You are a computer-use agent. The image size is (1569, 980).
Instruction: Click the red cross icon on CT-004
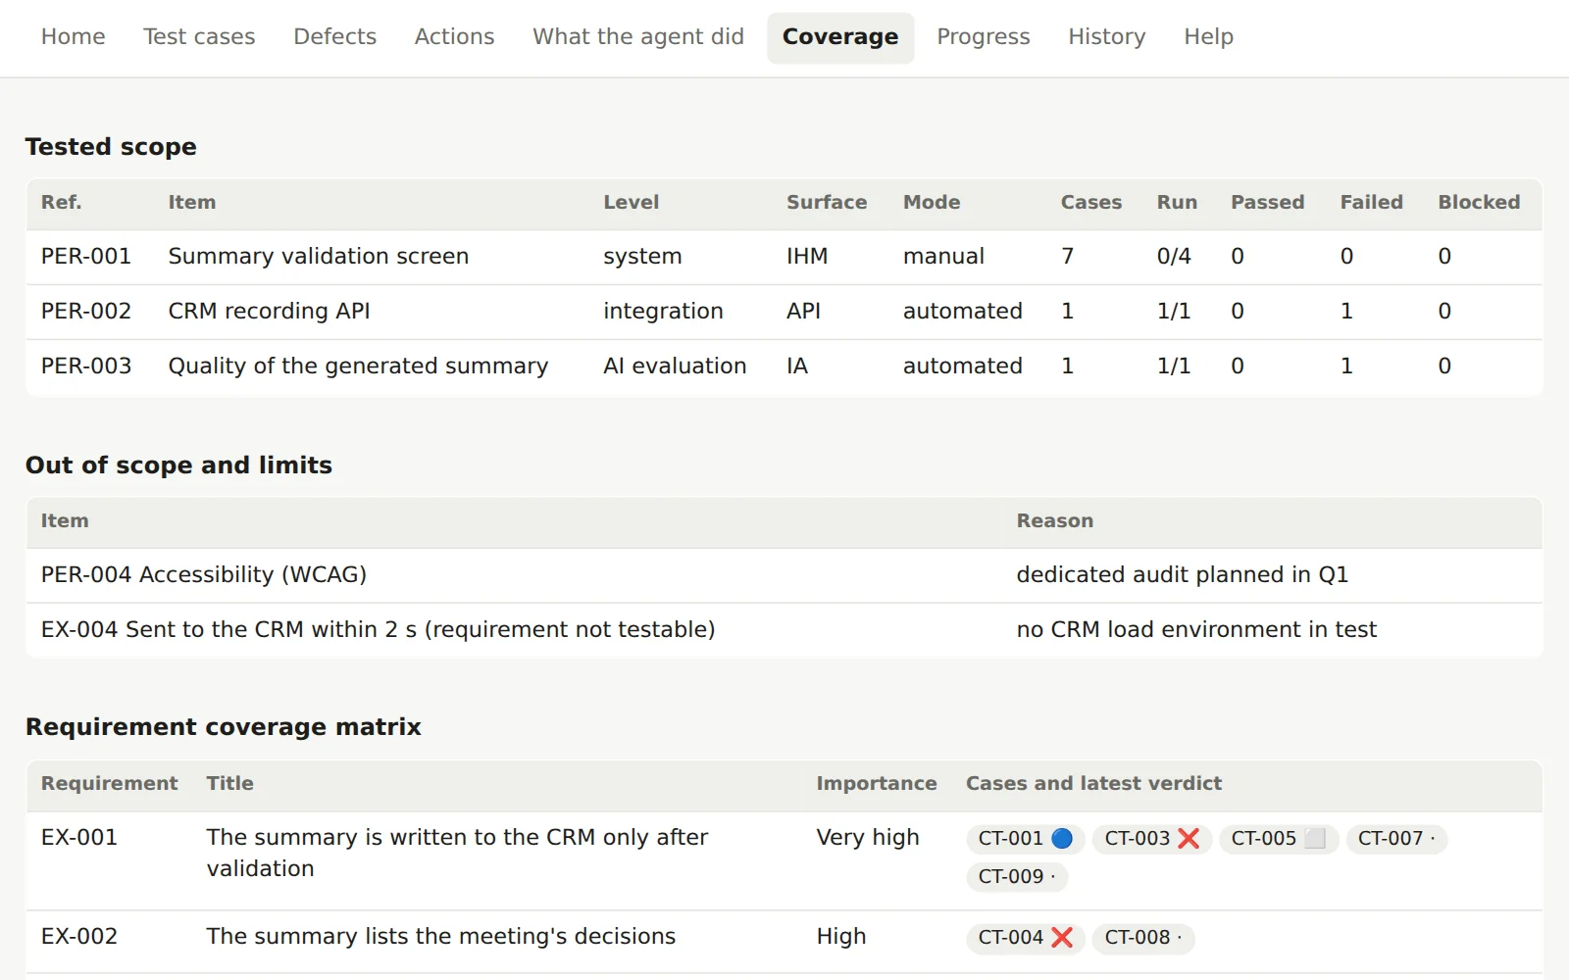pyautogui.click(x=1062, y=938)
